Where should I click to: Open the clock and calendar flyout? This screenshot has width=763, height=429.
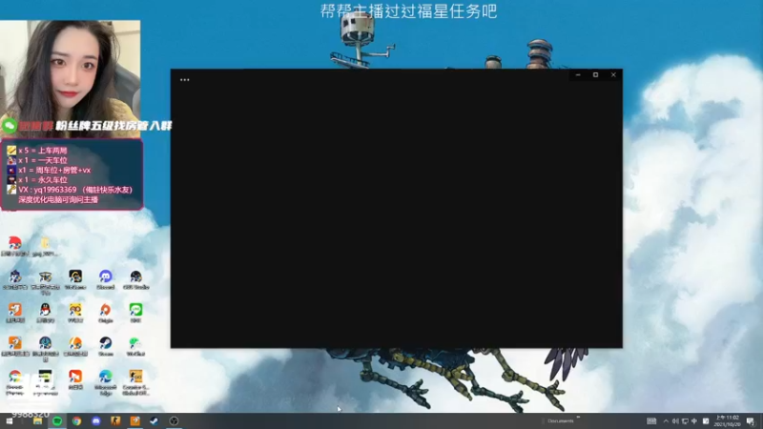pos(728,421)
